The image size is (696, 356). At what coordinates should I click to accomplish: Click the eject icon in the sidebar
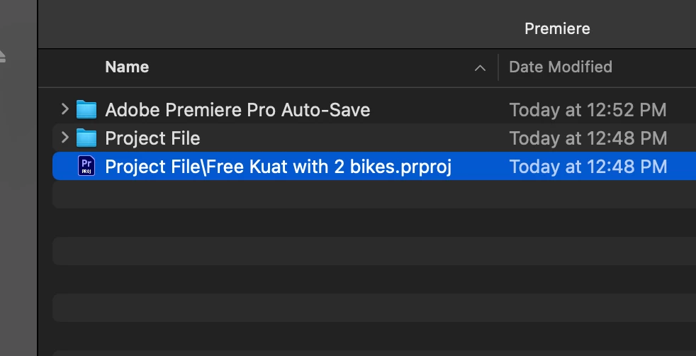tap(2, 55)
